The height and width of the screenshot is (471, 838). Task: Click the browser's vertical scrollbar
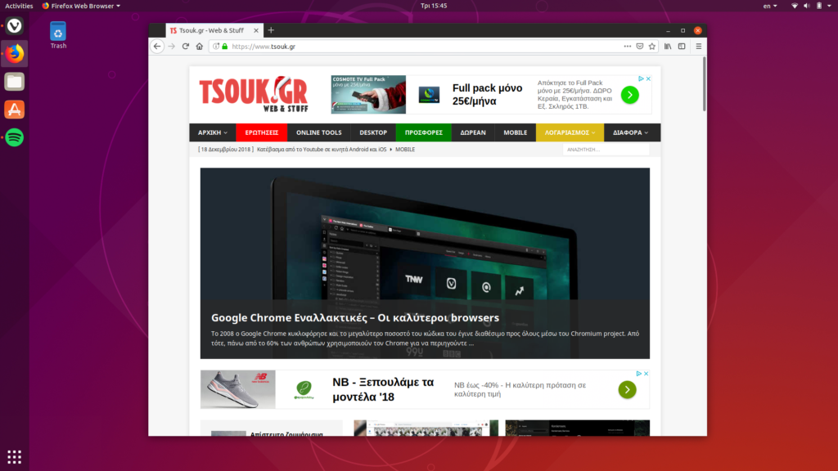(x=704, y=86)
